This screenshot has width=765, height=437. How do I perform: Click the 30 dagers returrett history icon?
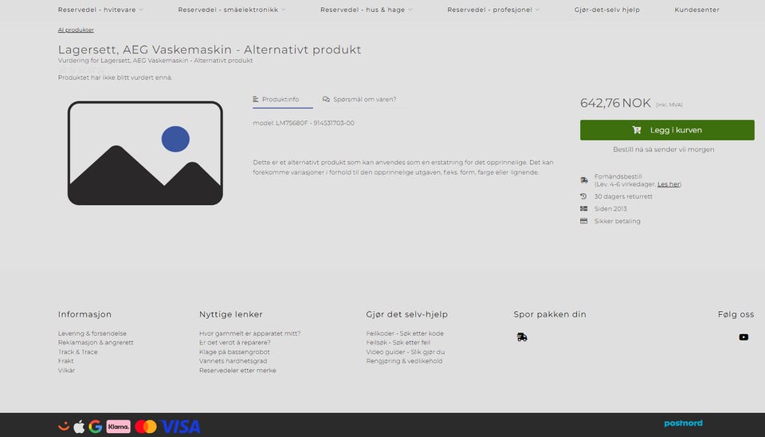(x=583, y=196)
